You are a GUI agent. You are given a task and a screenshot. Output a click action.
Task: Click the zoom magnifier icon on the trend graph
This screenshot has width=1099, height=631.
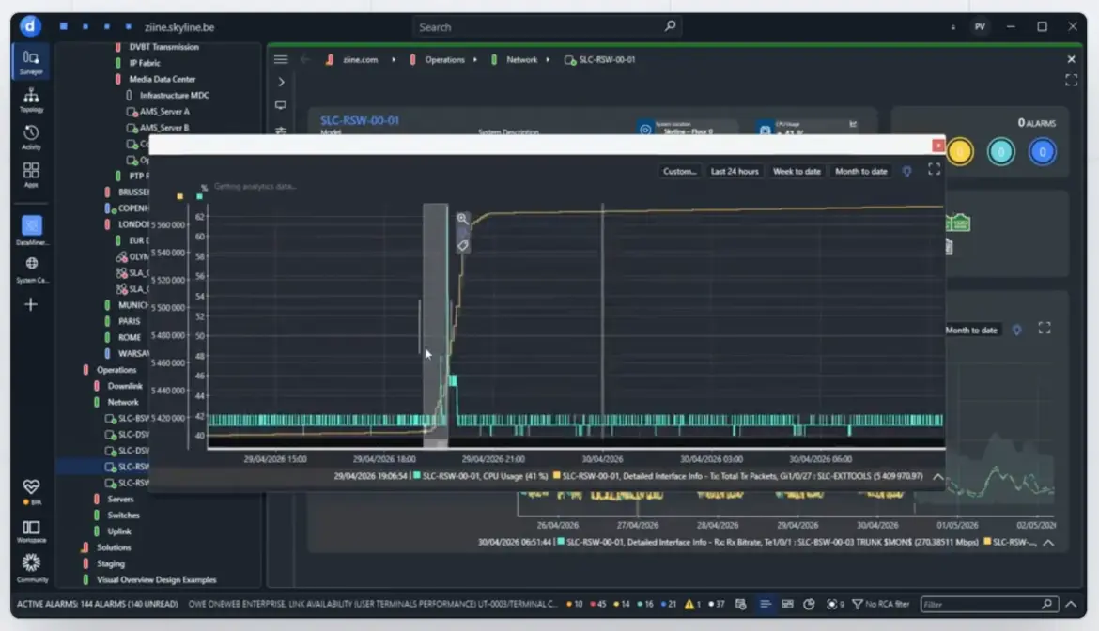462,219
